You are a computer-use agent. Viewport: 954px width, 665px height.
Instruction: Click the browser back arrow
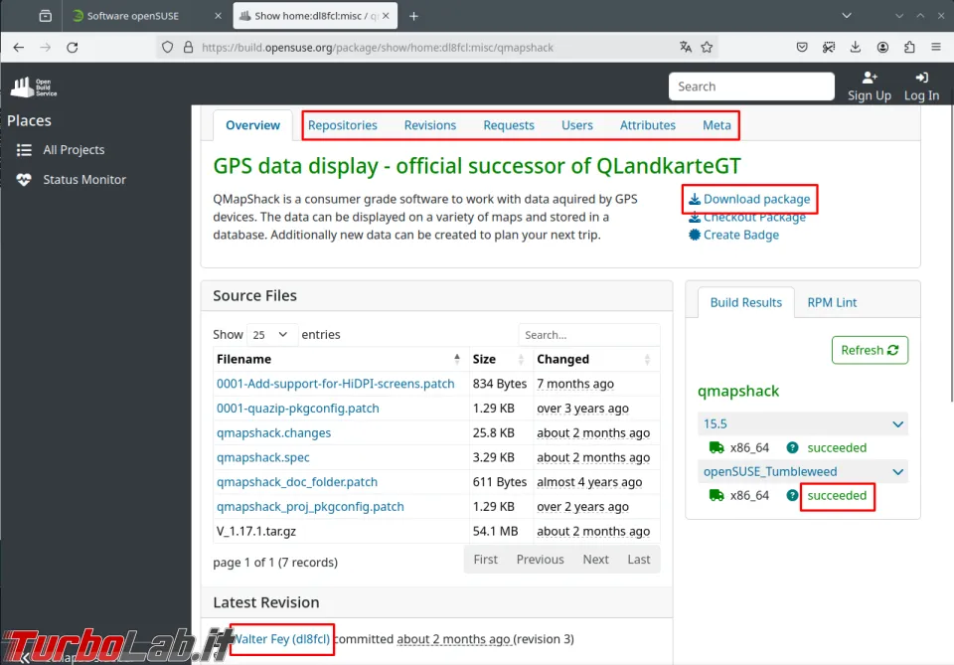[x=18, y=48]
